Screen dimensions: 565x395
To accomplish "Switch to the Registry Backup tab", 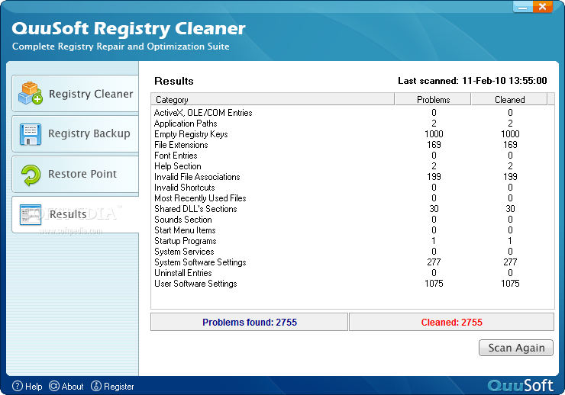I will click(75, 133).
